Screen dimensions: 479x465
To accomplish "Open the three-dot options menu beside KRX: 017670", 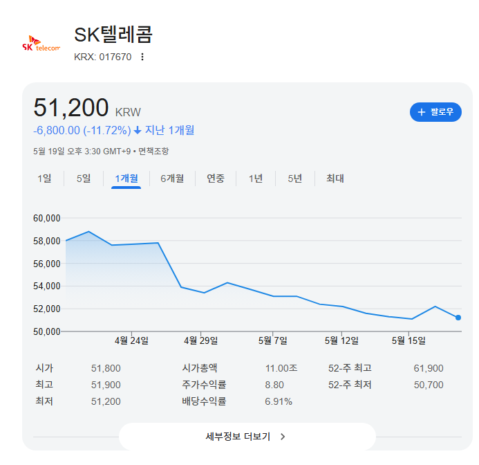I will pos(142,57).
